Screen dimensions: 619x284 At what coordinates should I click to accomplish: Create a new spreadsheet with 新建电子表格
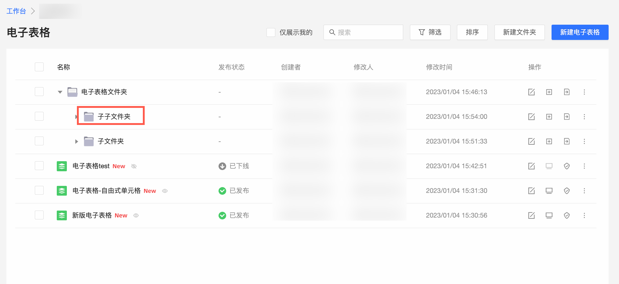pos(580,32)
